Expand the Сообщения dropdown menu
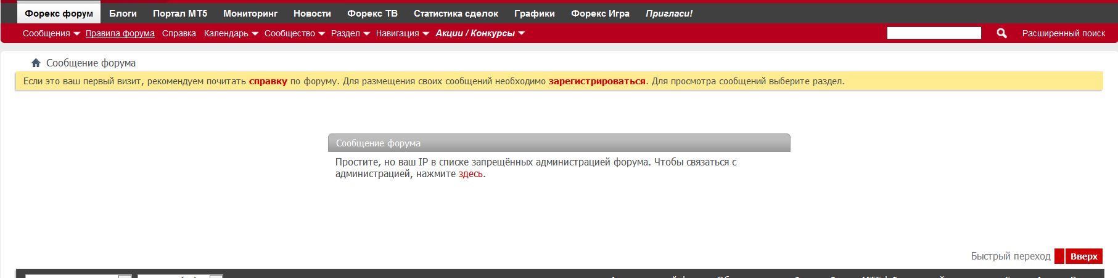The height and width of the screenshot is (278, 1118). click(x=51, y=33)
